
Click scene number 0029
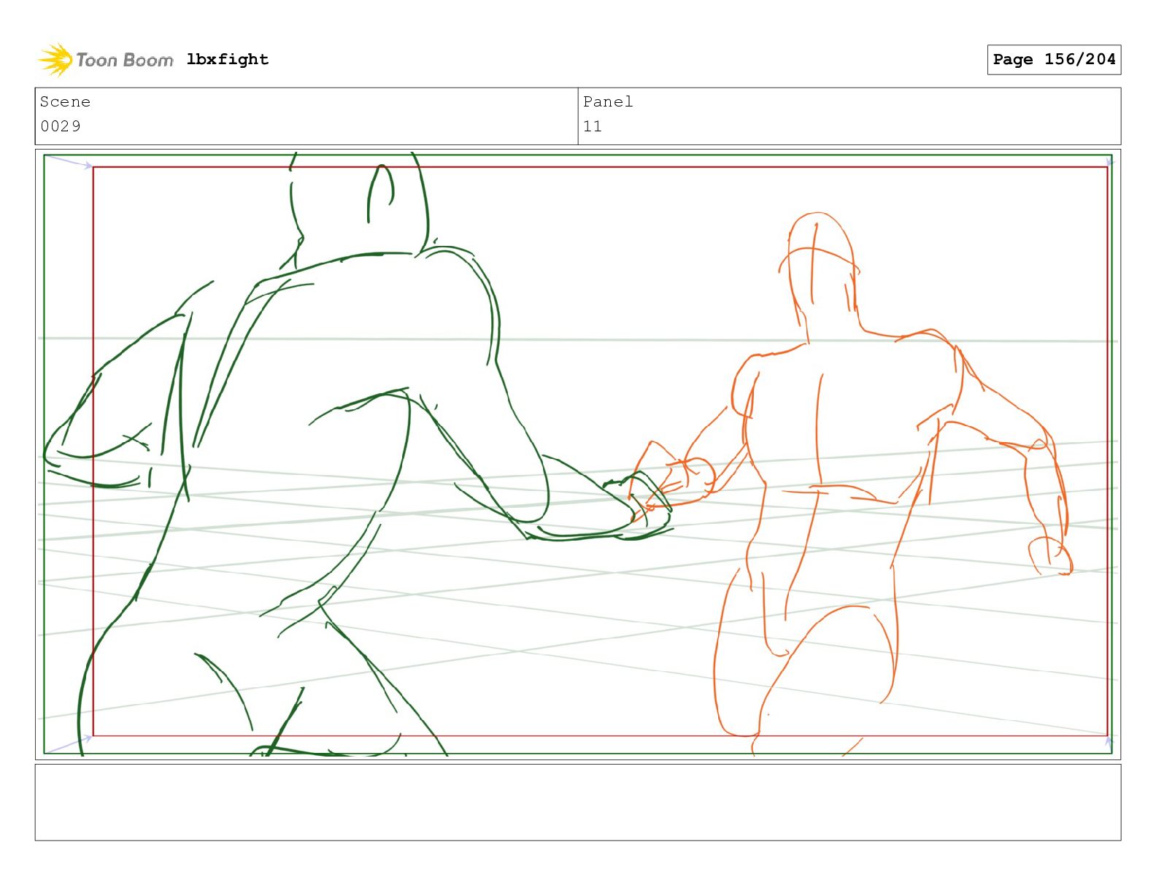(61, 126)
